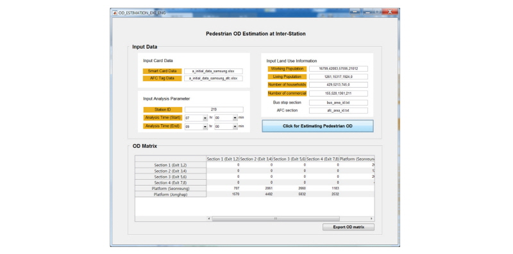Select Section 4 (Exit 7,8) column header
The width and height of the screenshot is (513, 254).
coord(323,159)
